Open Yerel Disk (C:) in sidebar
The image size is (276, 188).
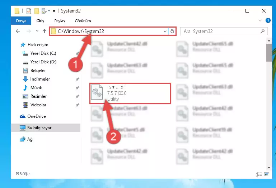click(43, 53)
